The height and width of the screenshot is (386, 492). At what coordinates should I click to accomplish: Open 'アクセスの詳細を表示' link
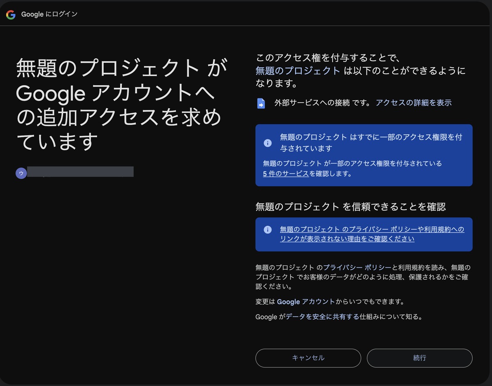[414, 103]
